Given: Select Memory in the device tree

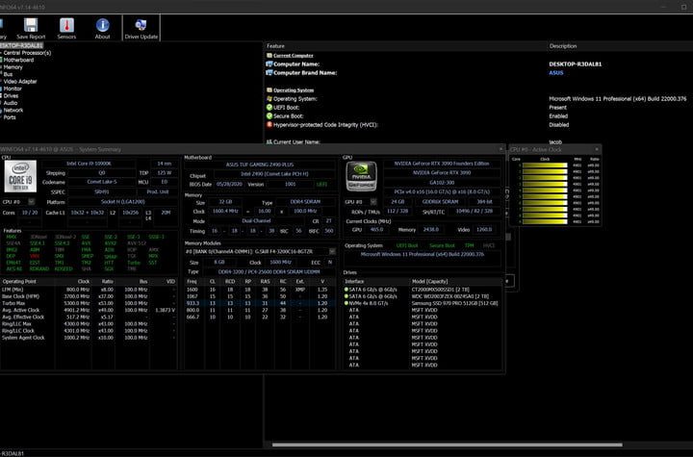Looking at the screenshot, I should (13, 67).
